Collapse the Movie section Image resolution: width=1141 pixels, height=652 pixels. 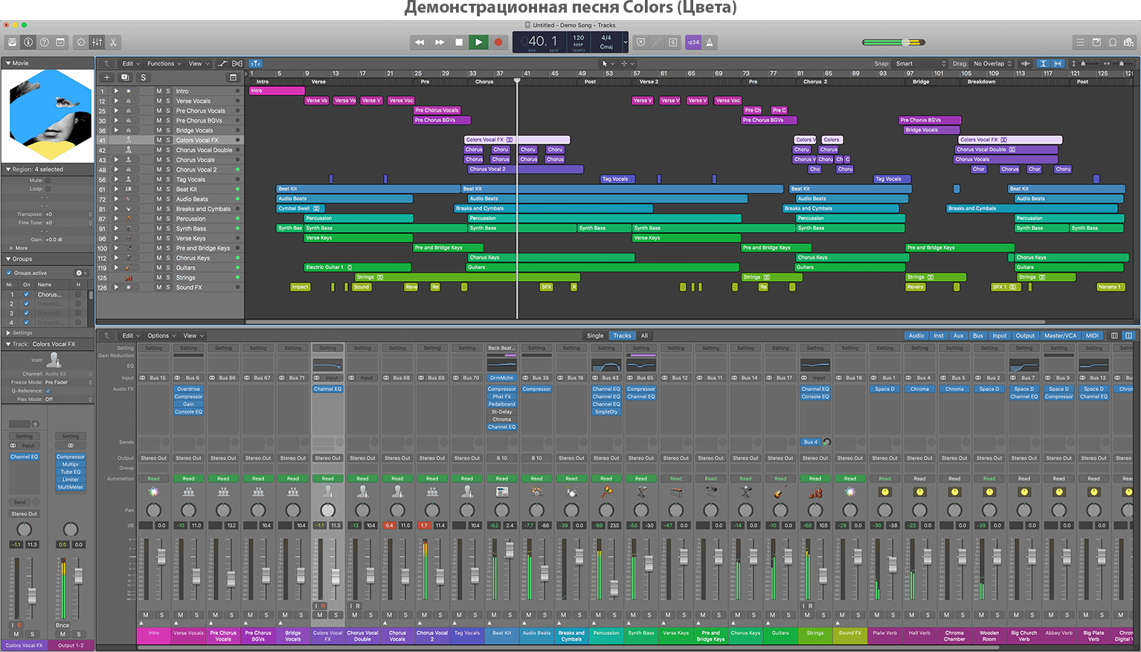[x=8, y=63]
